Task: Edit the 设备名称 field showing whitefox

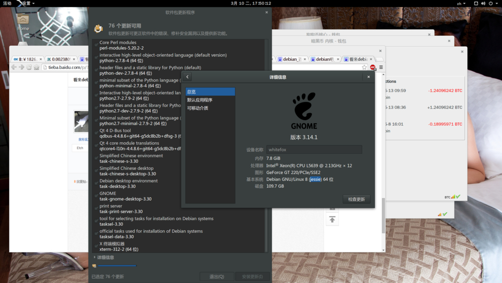Action: pos(314,150)
